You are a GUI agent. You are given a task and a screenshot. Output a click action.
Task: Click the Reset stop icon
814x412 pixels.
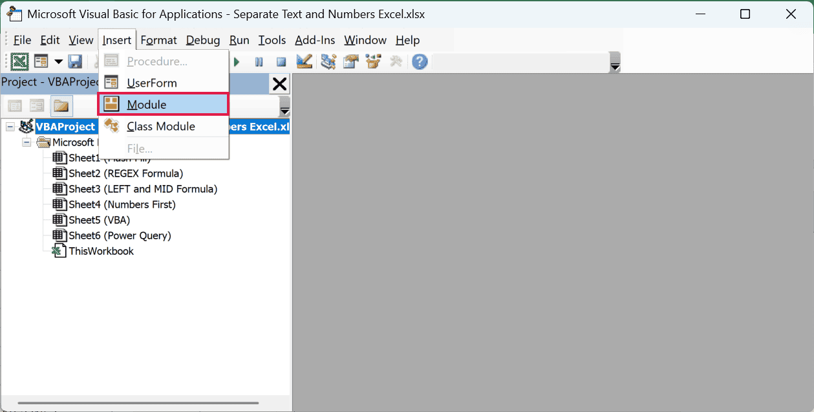click(281, 62)
